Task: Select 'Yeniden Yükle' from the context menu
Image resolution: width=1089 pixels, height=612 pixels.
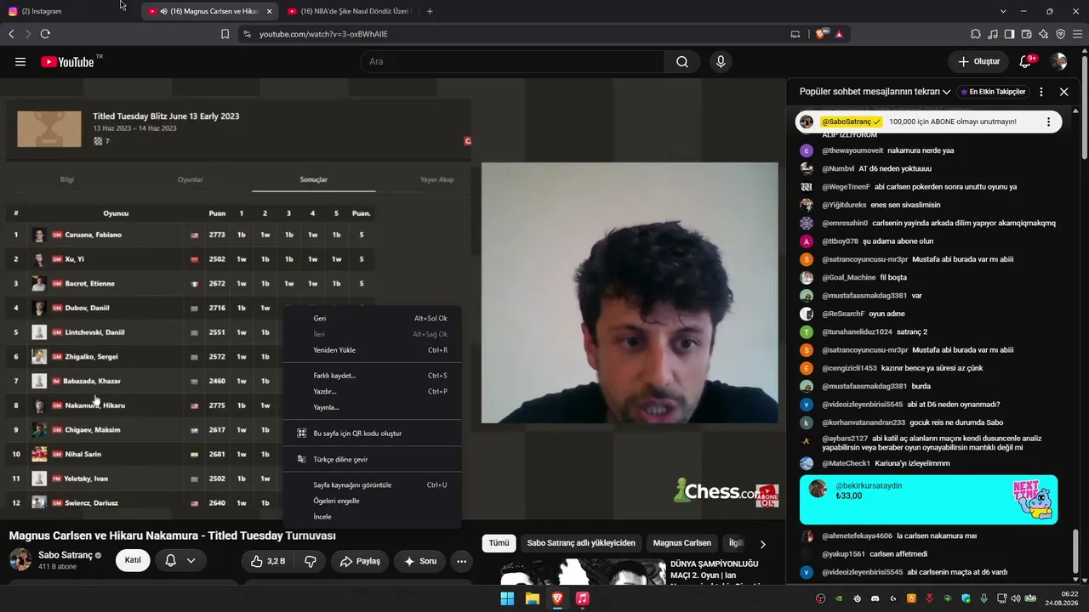Action: pos(372,350)
